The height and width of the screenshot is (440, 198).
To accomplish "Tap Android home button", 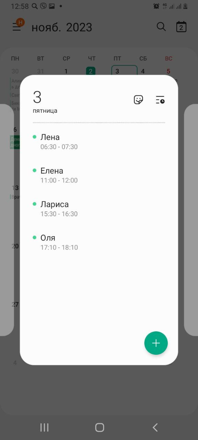I will click(x=100, y=427).
